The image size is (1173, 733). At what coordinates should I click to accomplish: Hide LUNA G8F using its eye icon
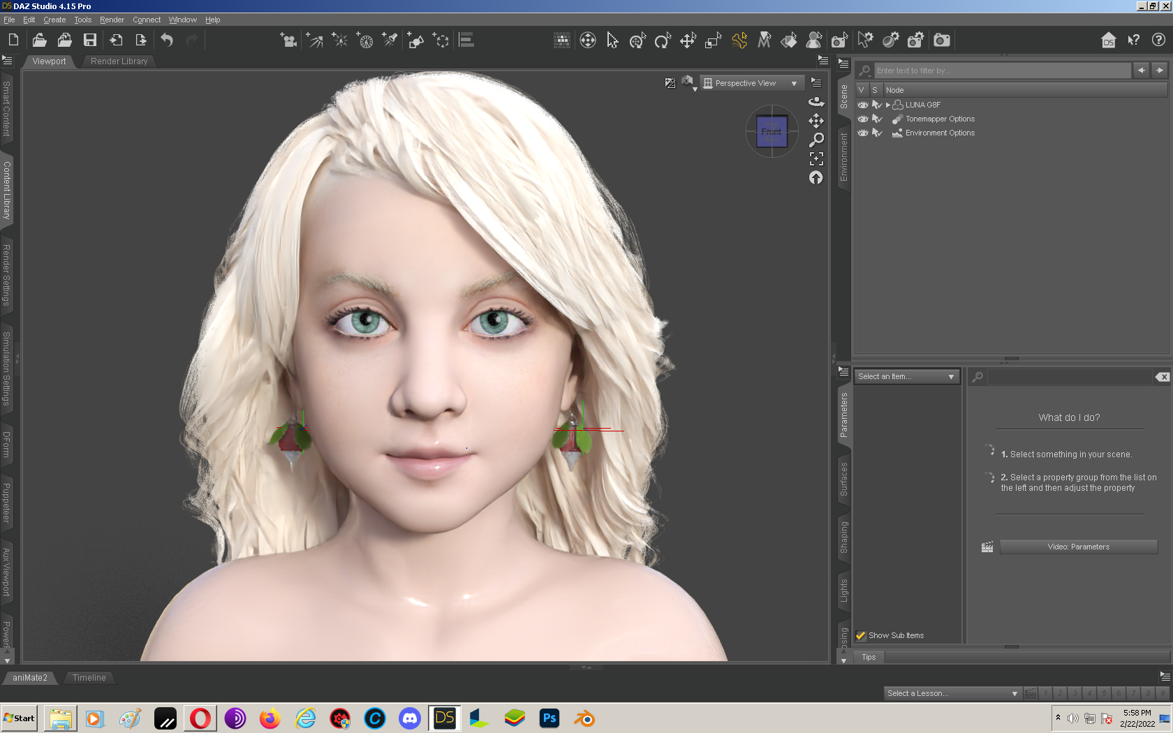pos(863,105)
